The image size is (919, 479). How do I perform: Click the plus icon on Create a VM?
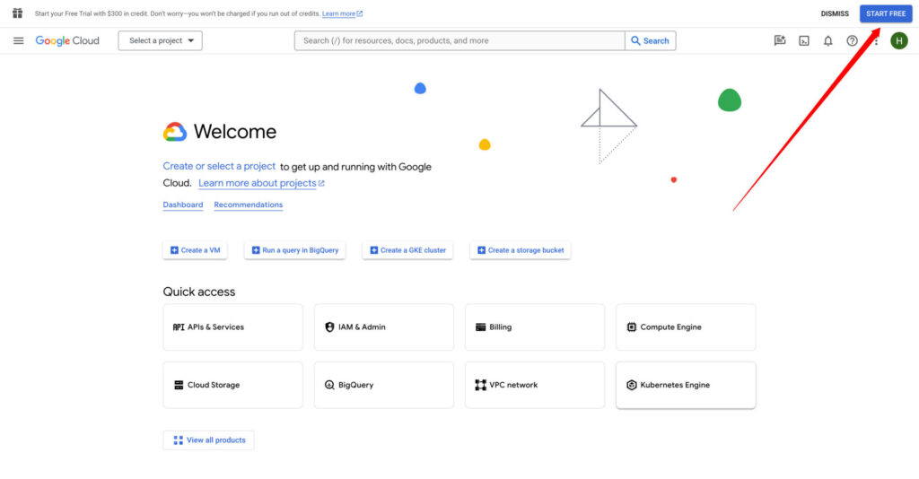click(x=174, y=250)
